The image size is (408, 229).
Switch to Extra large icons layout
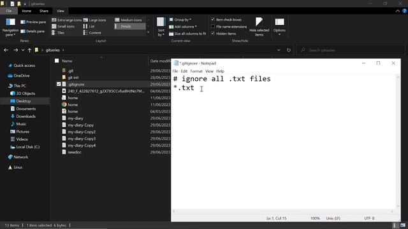pos(66,20)
